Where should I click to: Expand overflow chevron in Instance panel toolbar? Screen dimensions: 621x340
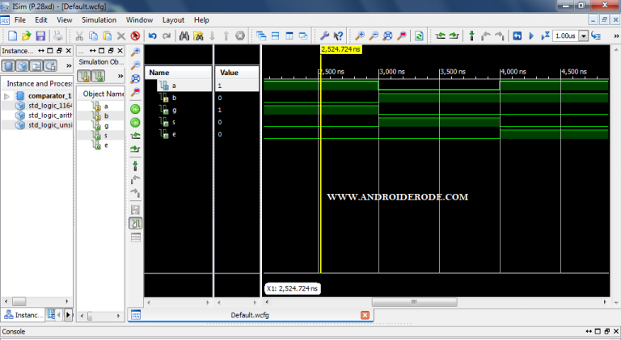[69, 65]
